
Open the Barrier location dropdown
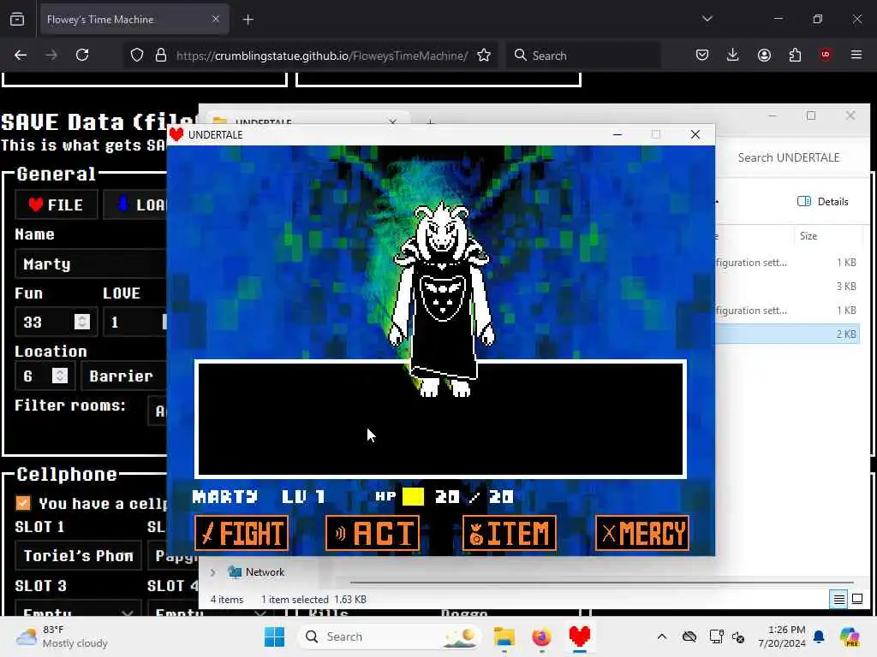(x=124, y=376)
